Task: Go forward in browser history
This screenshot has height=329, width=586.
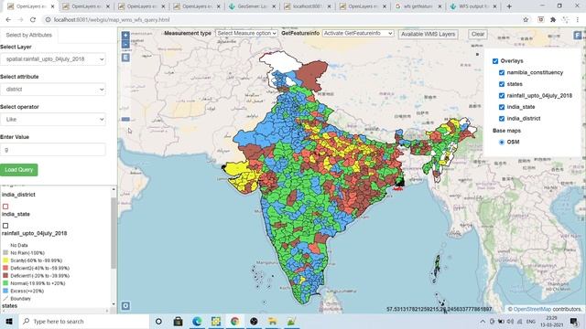Action: (20, 20)
